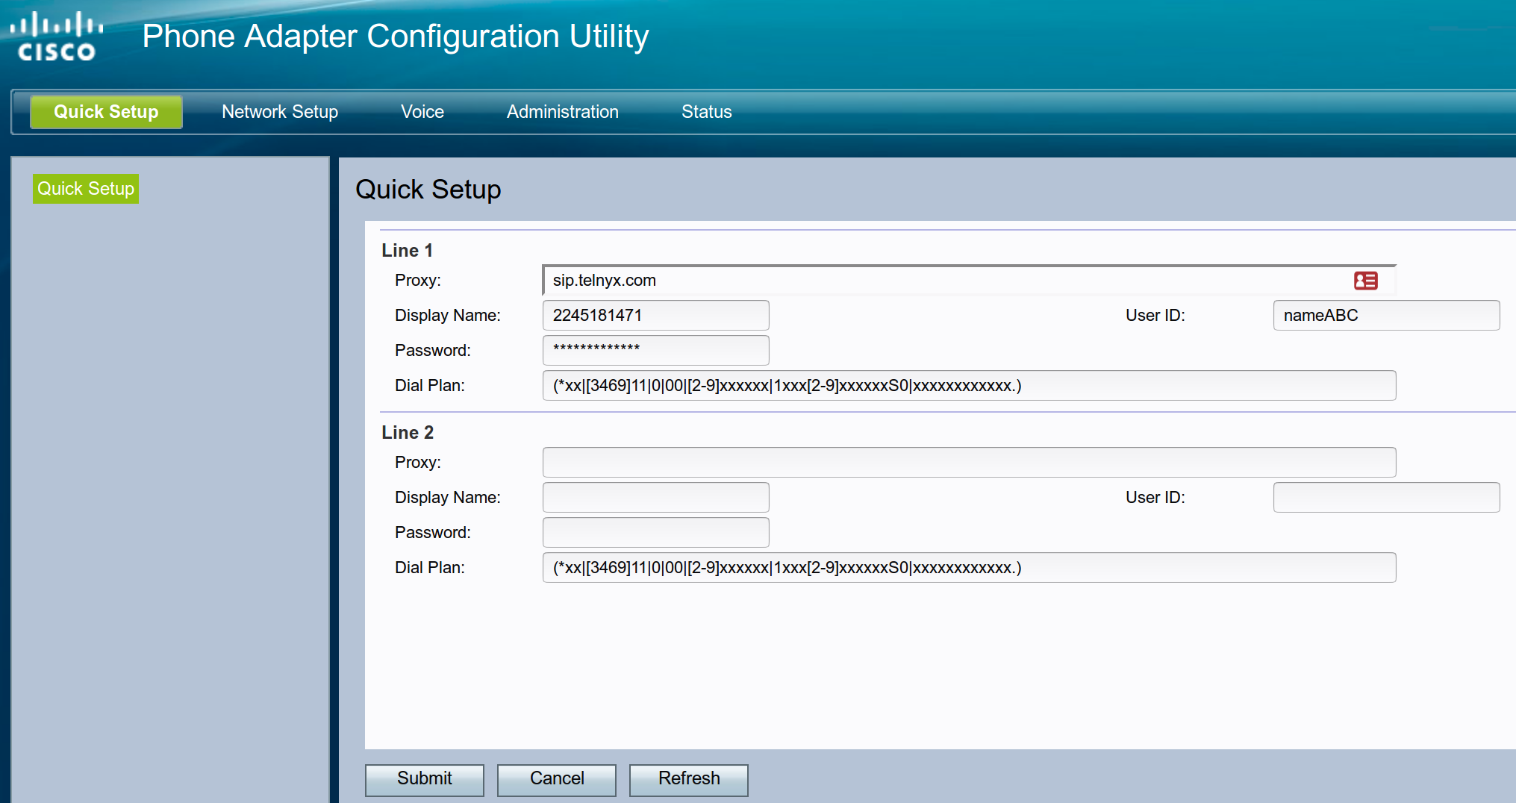Image resolution: width=1516 pixels, height=803 pixels.
Task: Cancel the configuration changes
Action: tap(557, 779)
